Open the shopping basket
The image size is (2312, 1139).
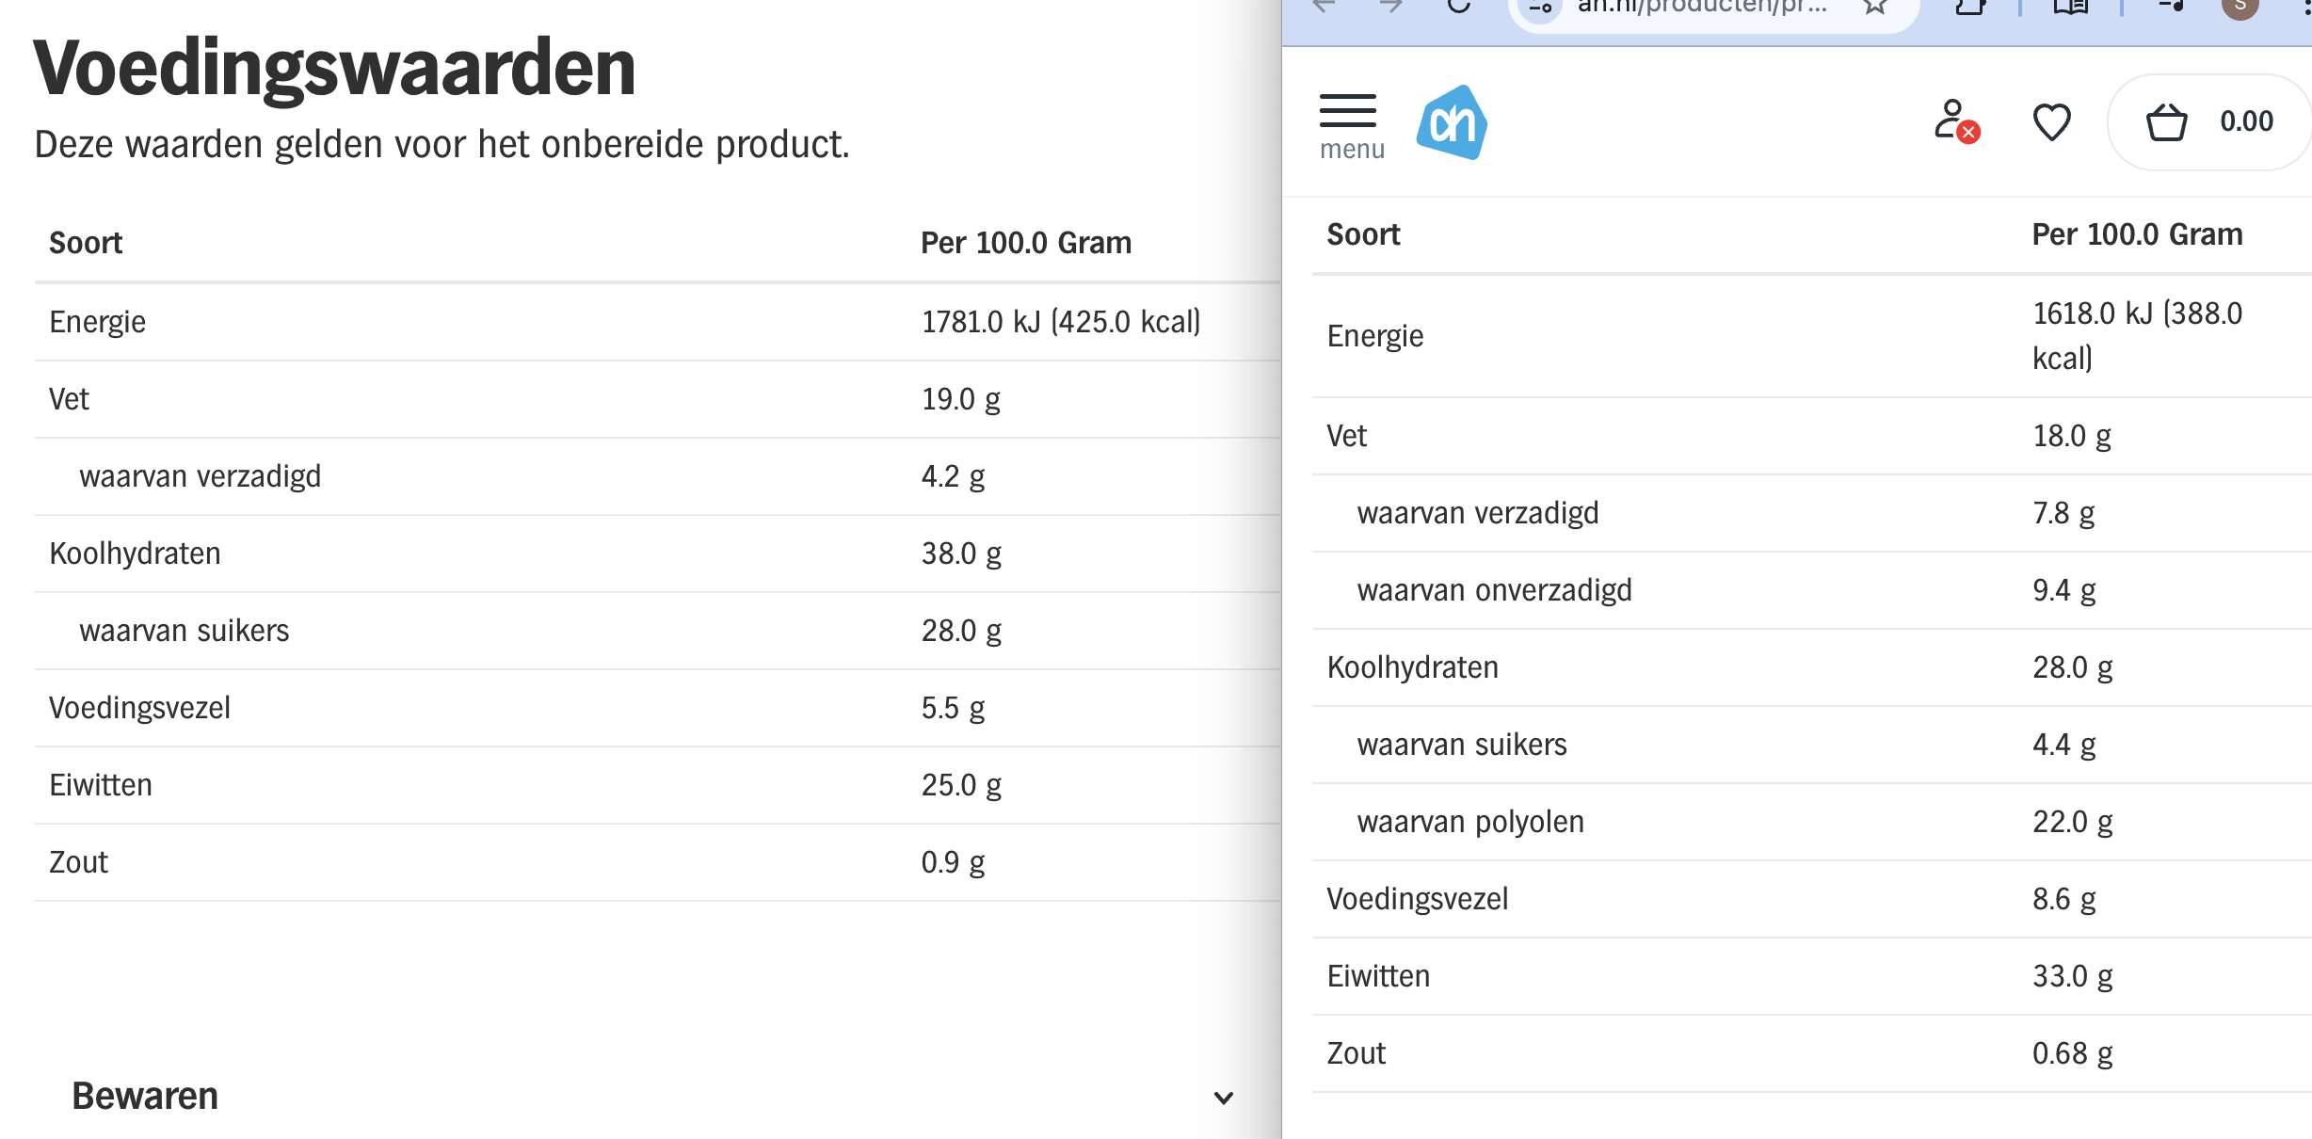coord(2167,122)
